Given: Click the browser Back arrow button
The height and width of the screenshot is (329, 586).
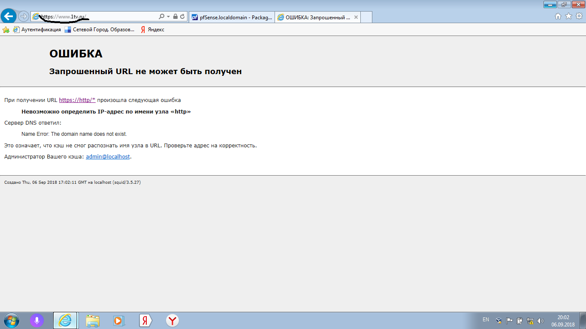Looking at the screenshot, I should click(x=9, y=16).
